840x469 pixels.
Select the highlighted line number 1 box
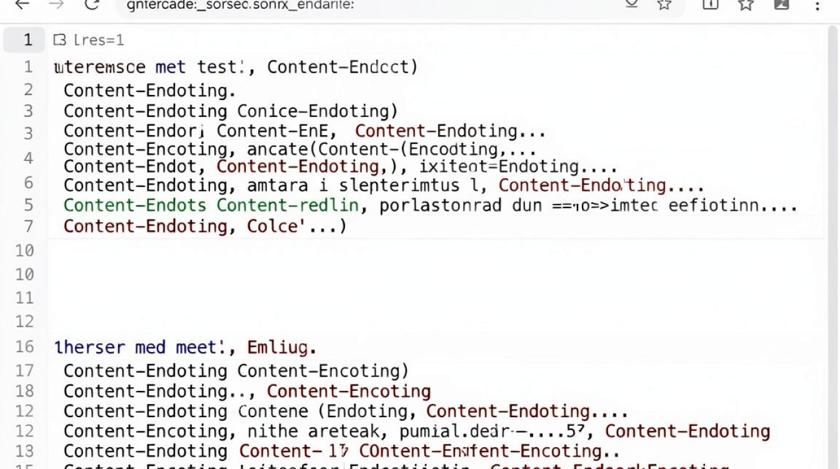pyautogui.click(x=24, y=40)
